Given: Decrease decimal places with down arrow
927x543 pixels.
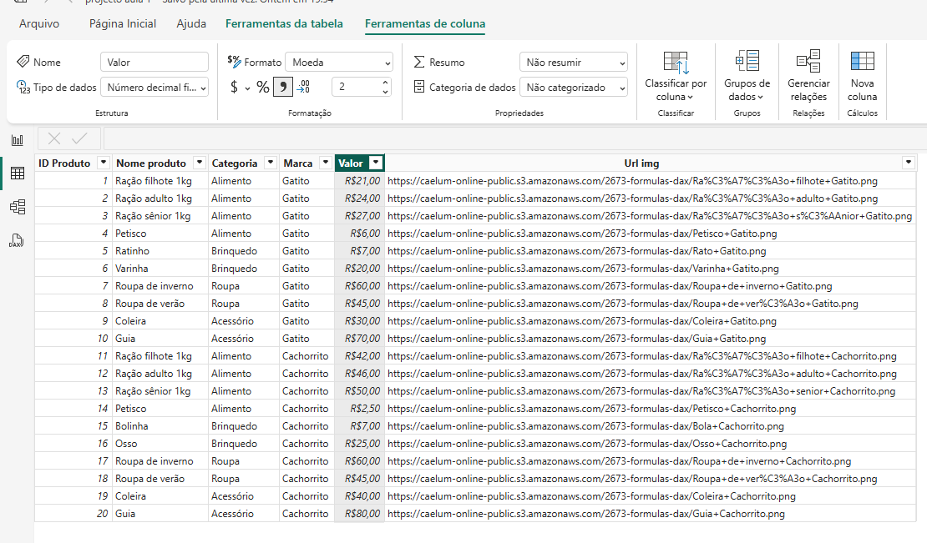Looking at the screenshot, I should [x=386, y=92].
